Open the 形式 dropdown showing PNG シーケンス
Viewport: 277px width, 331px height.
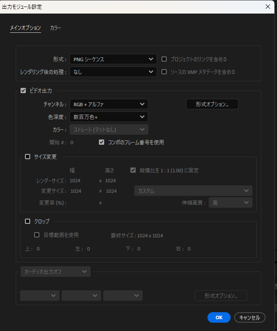coord(113,59)
